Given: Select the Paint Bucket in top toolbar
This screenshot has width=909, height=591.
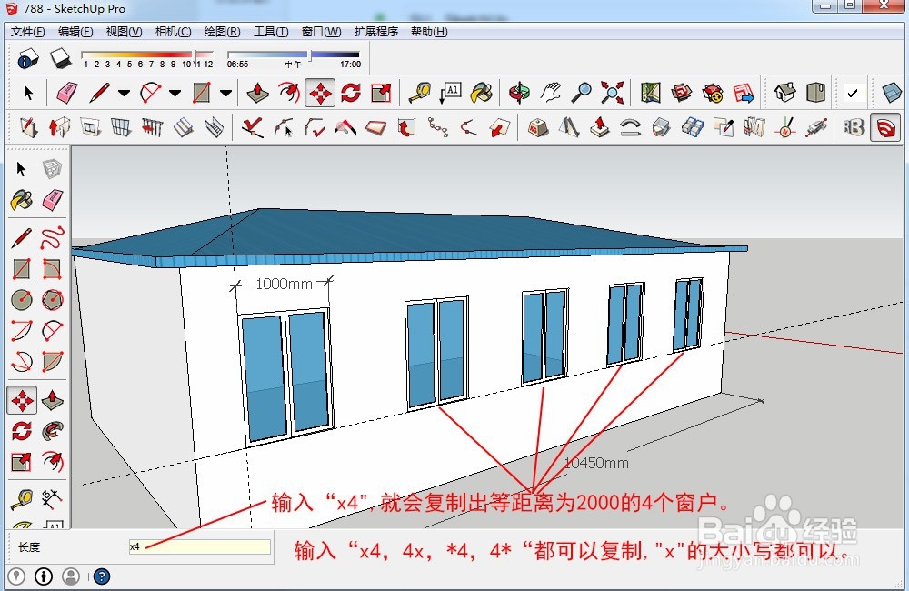Looking at the screenshot, I should (481, 93).
